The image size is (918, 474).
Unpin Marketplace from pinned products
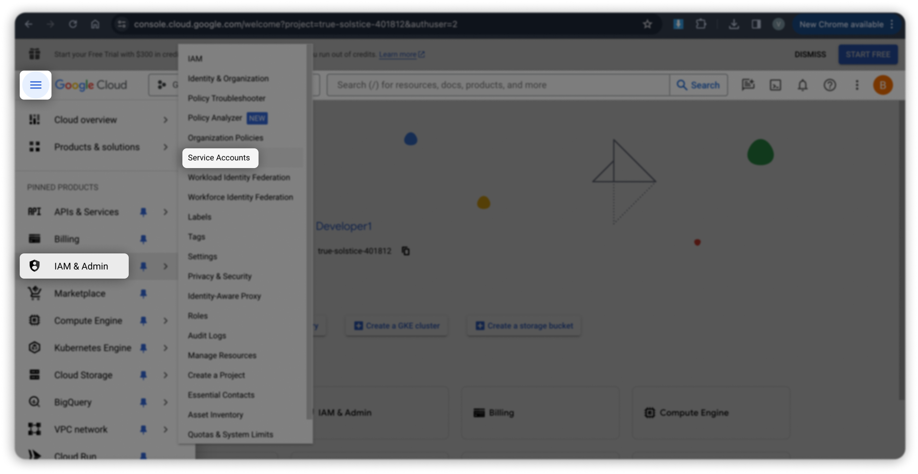tap(143, 293)
